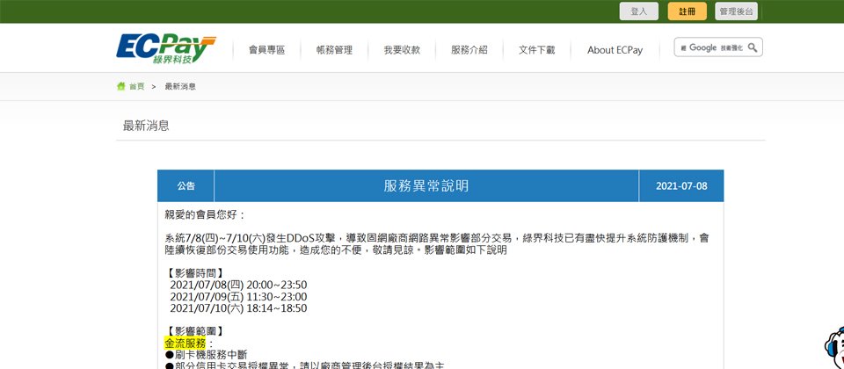Open the 我要收款 menu
Viewport: 844px width, 369px height.
[x=401, y=50]
